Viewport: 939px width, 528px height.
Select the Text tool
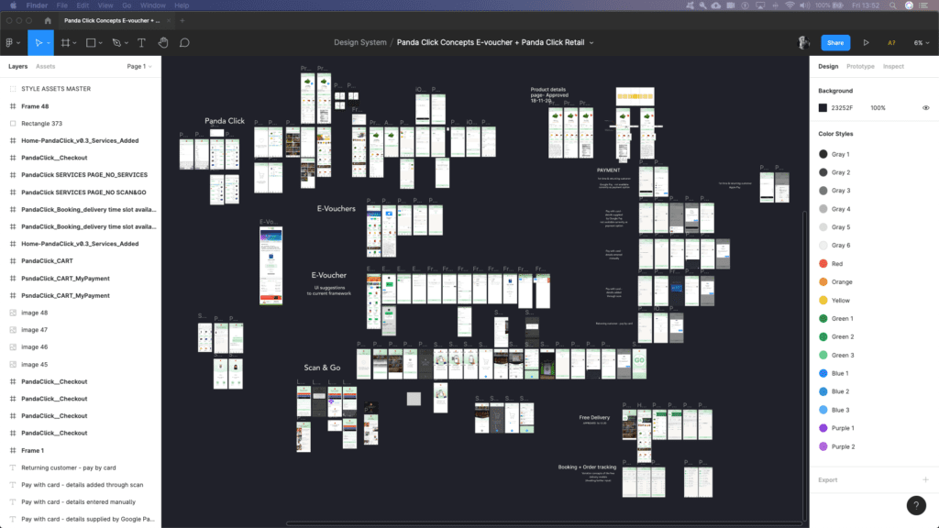[x=141, y=42]
